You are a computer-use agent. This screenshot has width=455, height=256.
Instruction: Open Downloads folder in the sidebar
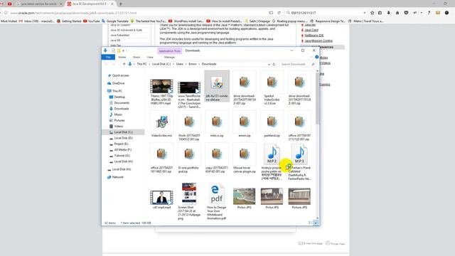coord(122,109)
